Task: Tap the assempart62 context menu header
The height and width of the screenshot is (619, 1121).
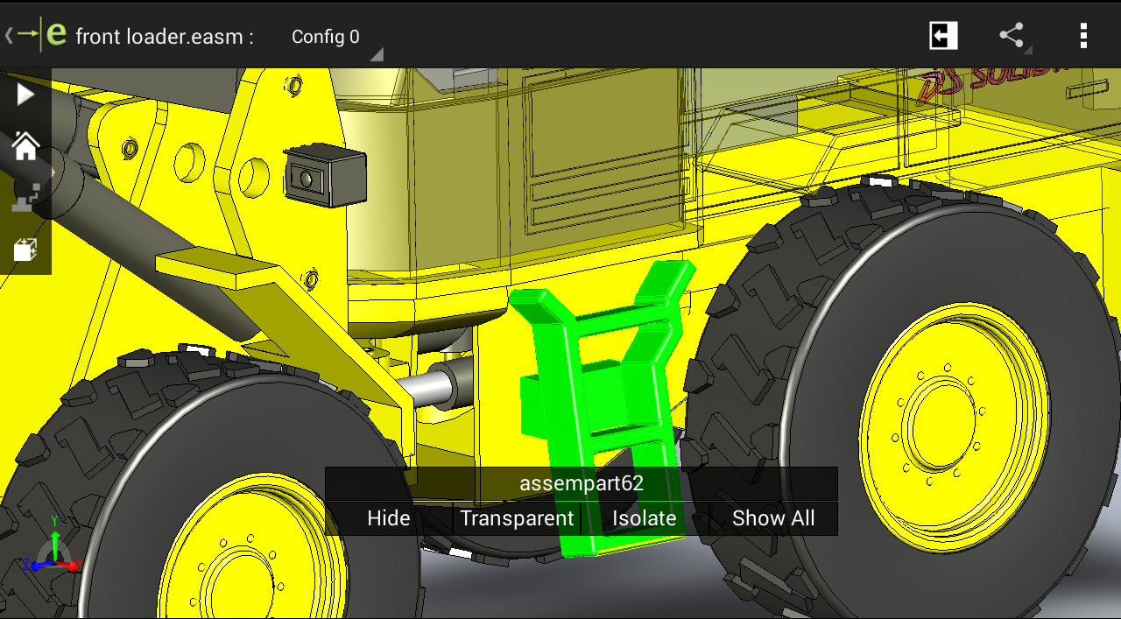Action: (582, 482)
